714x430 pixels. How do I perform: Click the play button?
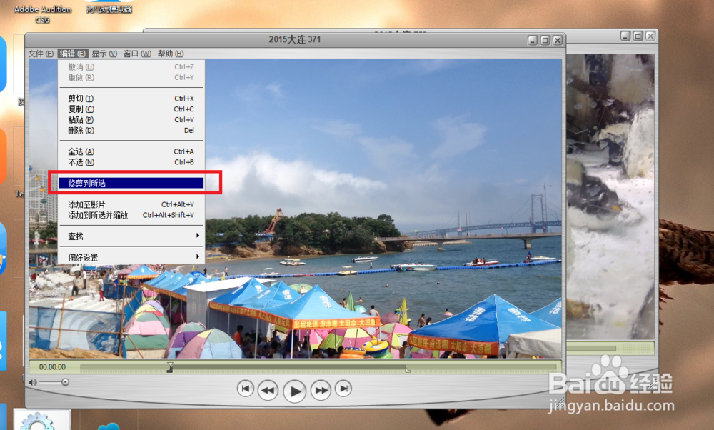click(295, 391)
